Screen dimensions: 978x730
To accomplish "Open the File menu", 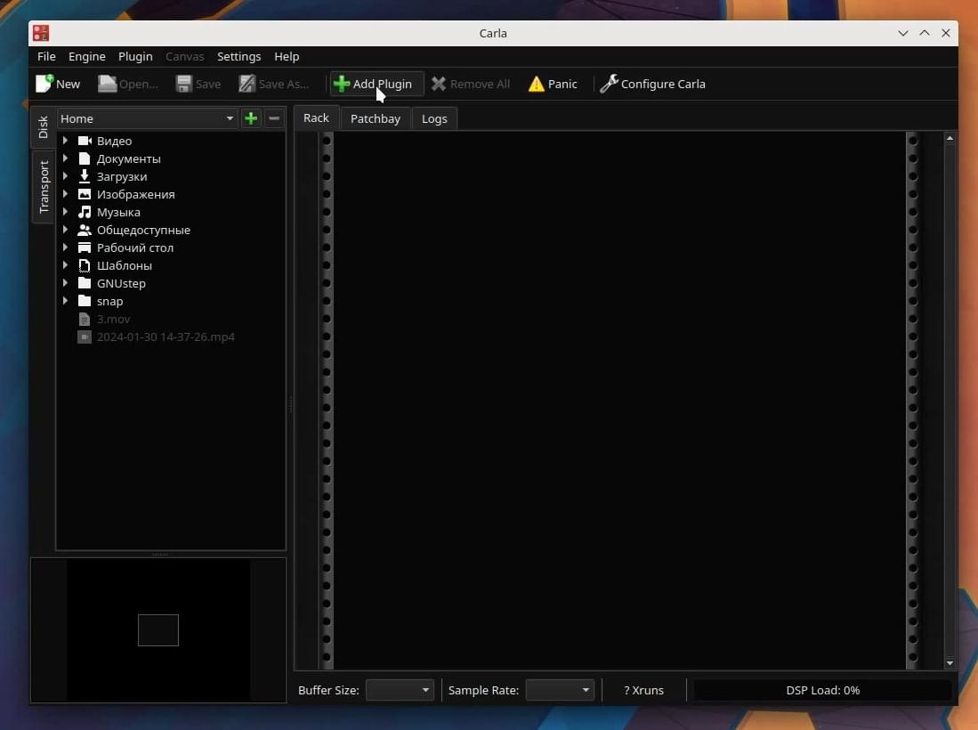I will pyautogui.click(x=46, y=57).
